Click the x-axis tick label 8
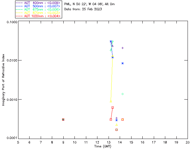This screenshot has height=154, width=193. pos(52,142)
